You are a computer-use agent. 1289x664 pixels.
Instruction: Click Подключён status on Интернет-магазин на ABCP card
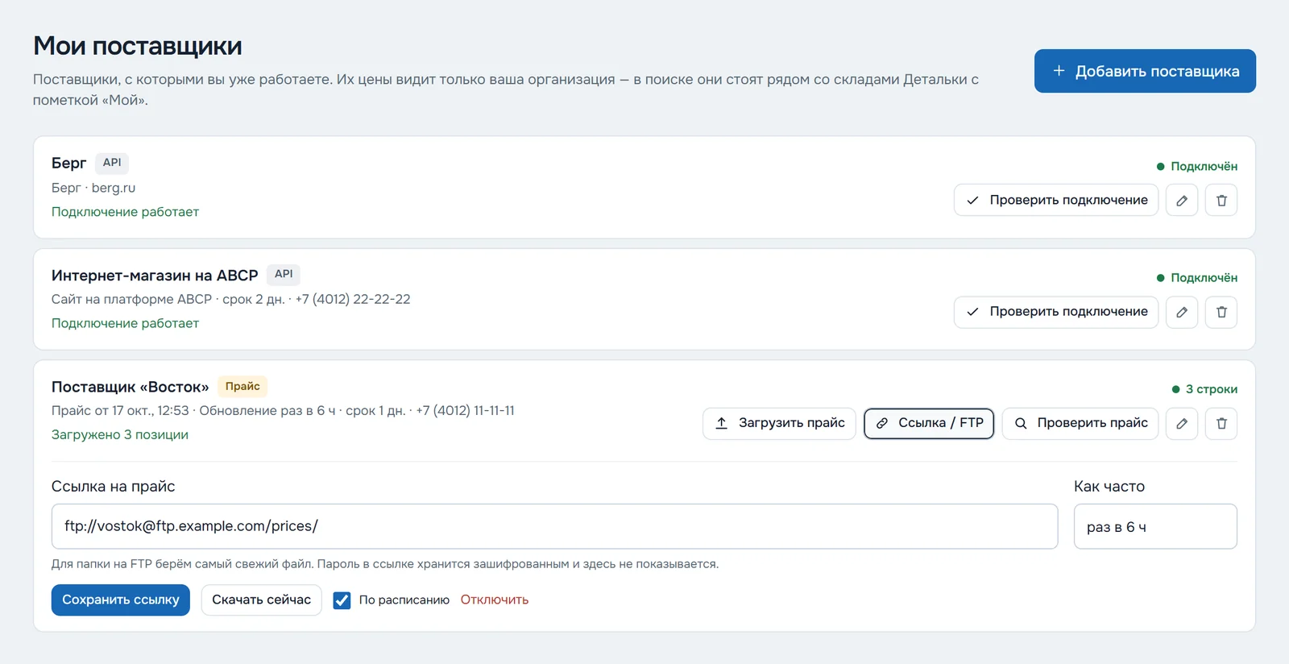1197,278
